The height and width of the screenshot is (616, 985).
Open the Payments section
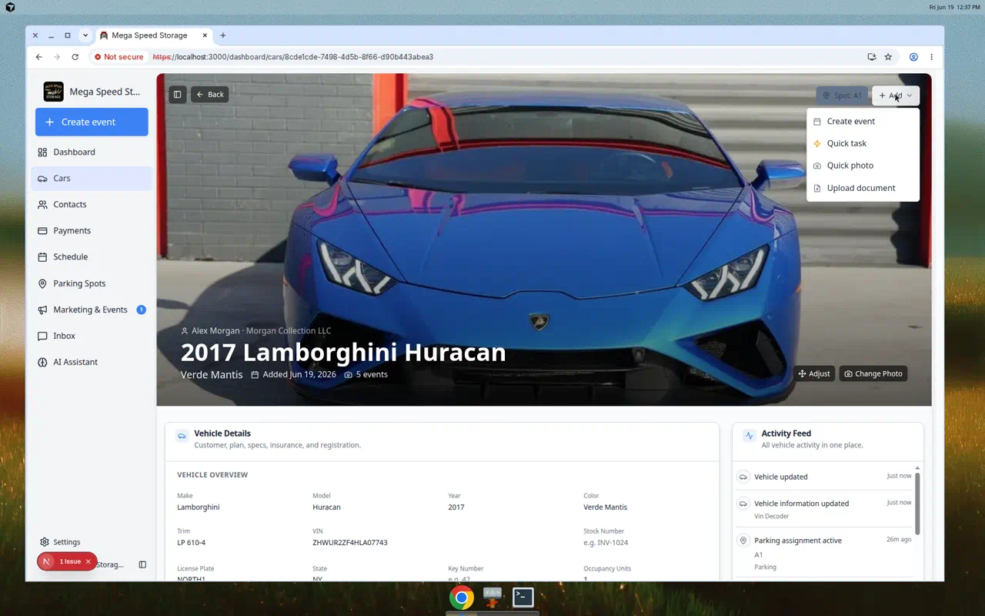pos(92,230)
